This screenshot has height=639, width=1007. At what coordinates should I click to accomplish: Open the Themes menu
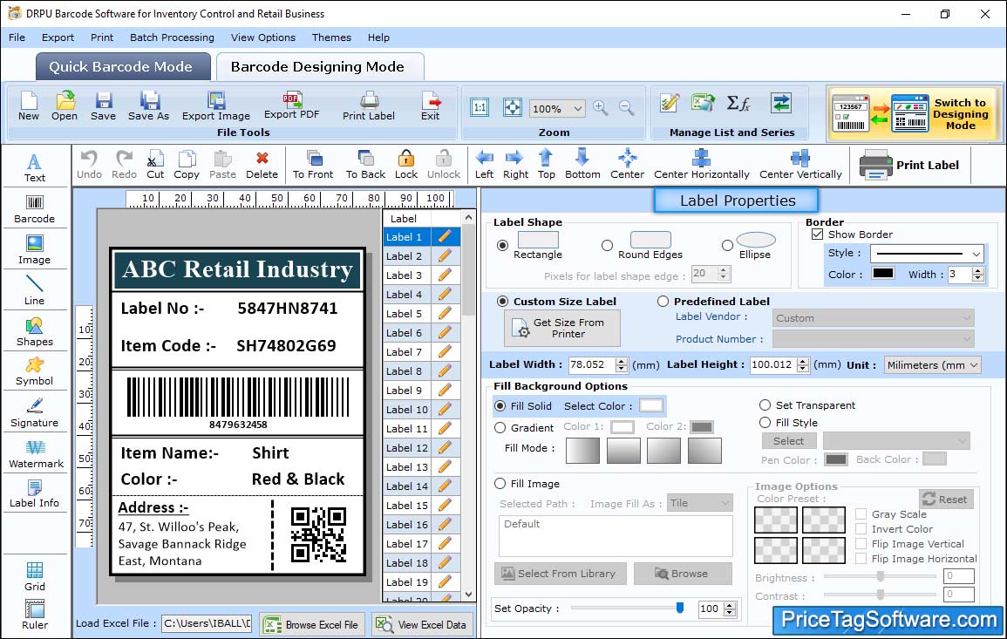pos(331,37)
